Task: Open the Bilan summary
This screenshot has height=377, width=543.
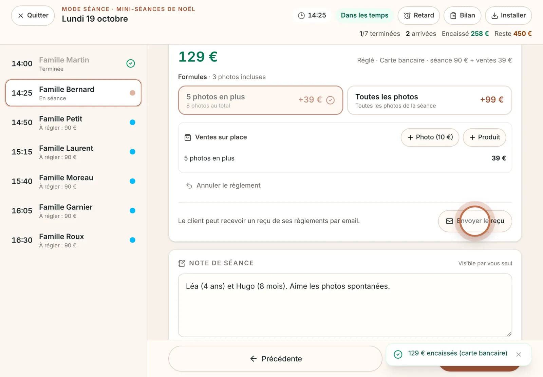Action: click(462, 16)
